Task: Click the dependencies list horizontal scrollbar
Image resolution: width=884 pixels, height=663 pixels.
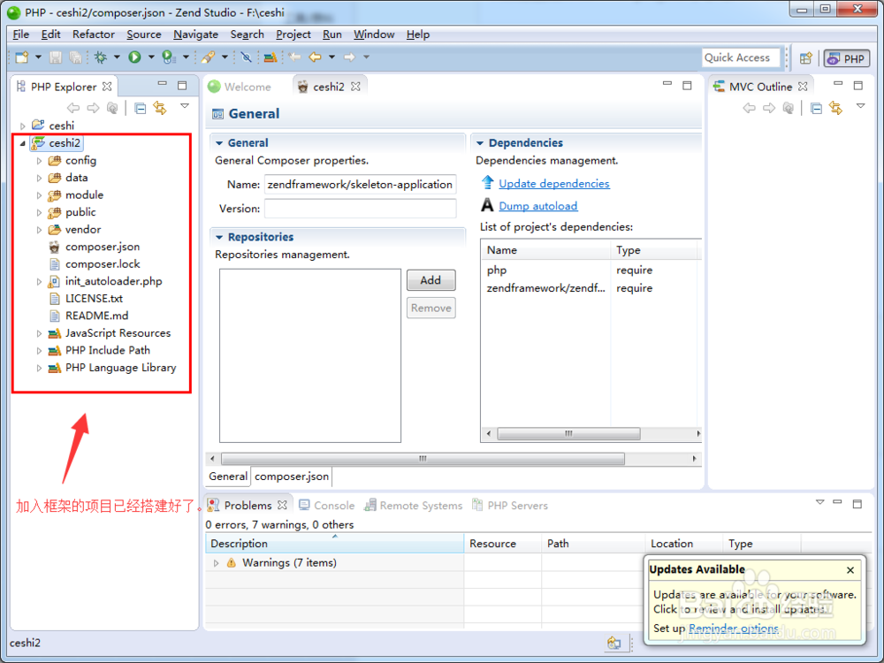Action: coord(568,433)
